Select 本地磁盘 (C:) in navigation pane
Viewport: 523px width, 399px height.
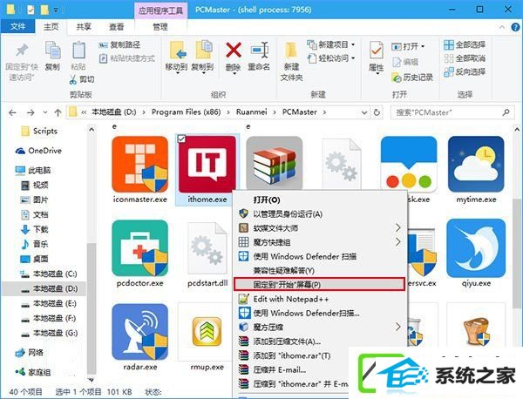pos(49,274)
